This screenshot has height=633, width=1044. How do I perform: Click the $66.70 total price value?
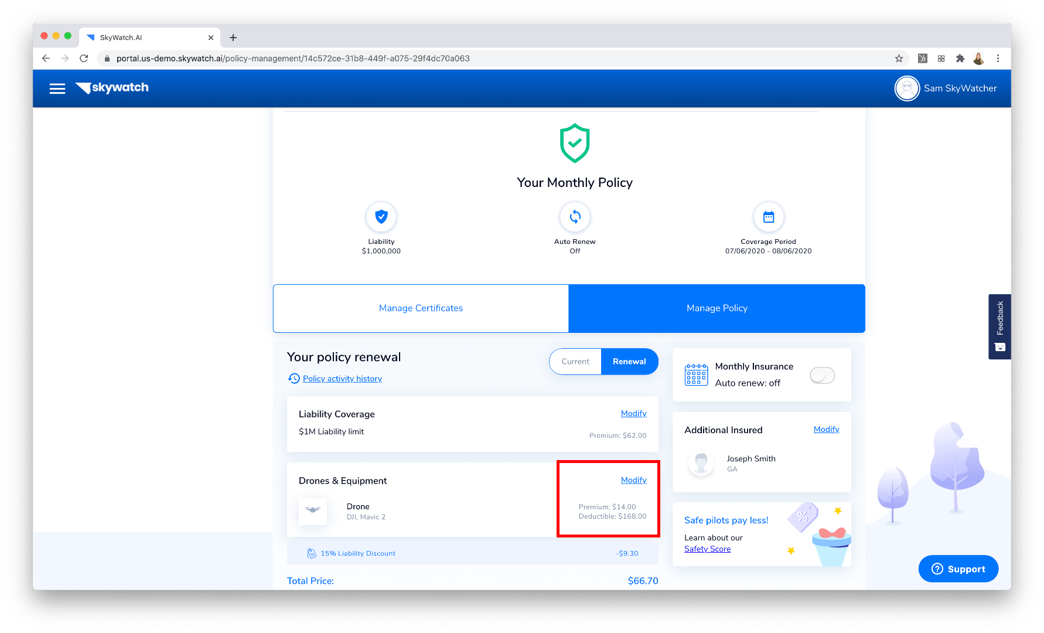coord(643,581)
